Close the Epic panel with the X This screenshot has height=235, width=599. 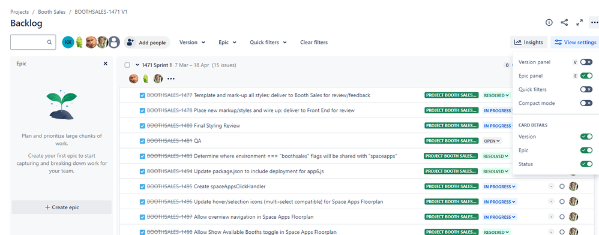[106, 64]
